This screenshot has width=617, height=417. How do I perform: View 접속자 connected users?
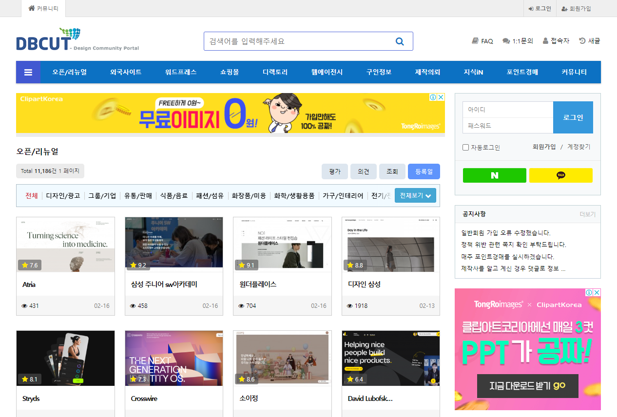[x=556, y=41]
